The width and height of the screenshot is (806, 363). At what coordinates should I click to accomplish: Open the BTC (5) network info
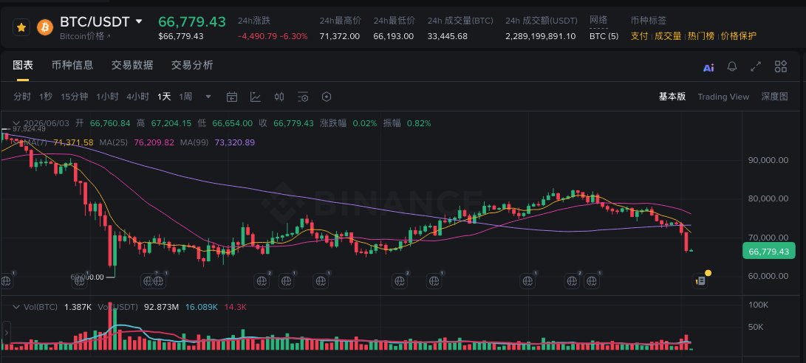604,36
